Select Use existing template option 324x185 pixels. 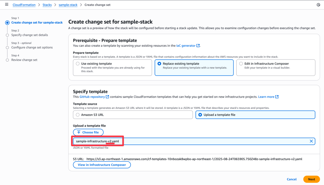[112, 67]
